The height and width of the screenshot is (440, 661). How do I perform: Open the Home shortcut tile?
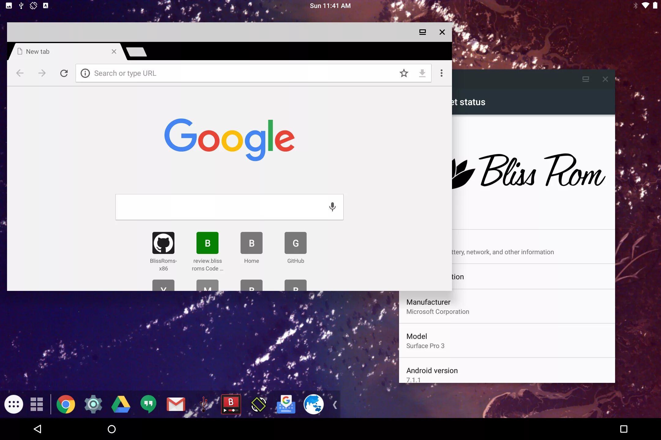pyautogui.click(x=252, y=248)
